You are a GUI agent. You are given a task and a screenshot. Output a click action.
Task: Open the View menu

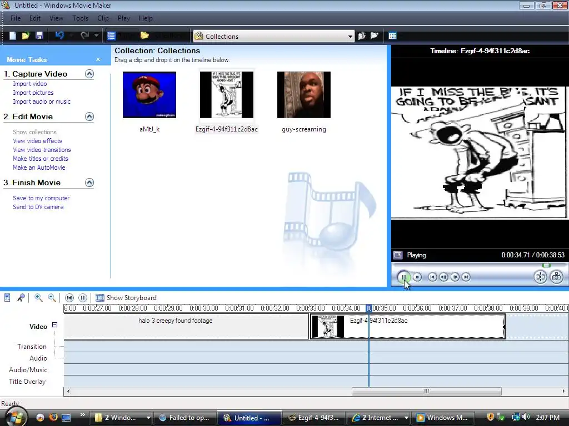click(x=56, y=18)
